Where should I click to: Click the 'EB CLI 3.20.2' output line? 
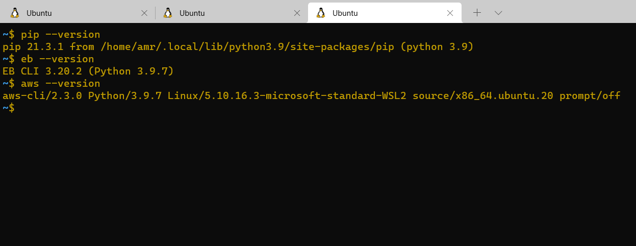(88, 71)
